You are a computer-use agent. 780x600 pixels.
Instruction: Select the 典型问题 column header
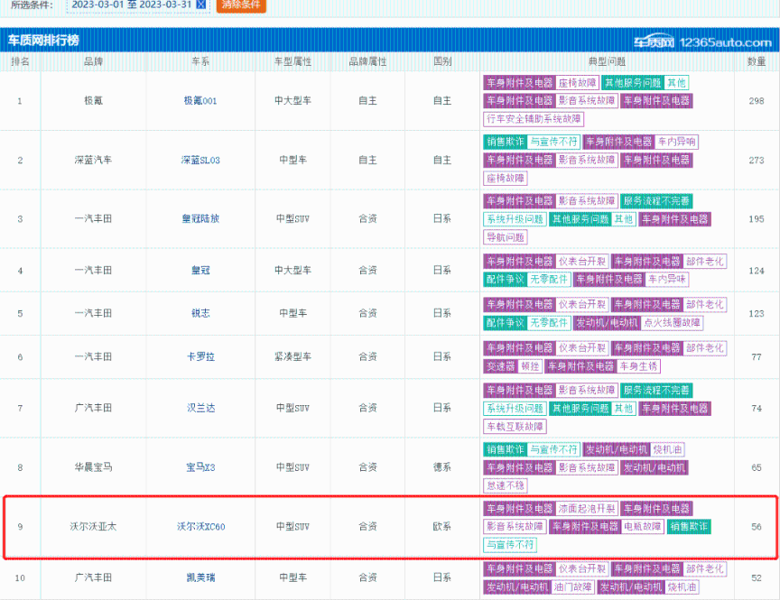coord(607,61)
